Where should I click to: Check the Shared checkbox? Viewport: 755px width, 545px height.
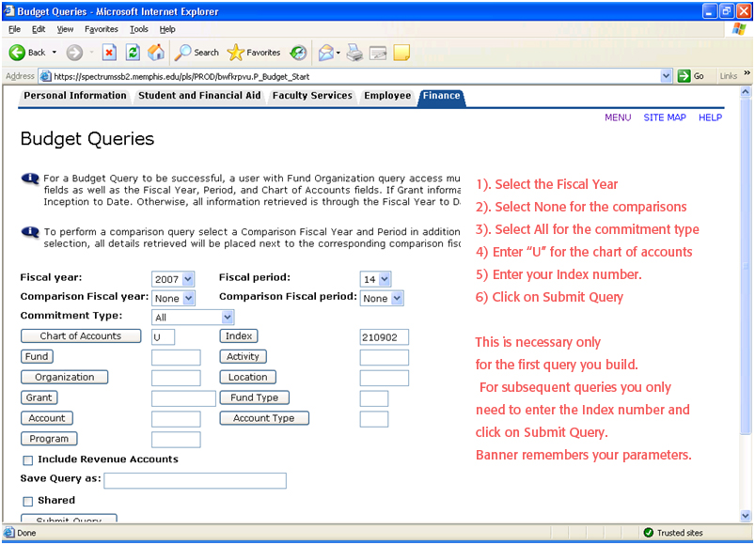[x=27, y=502]
